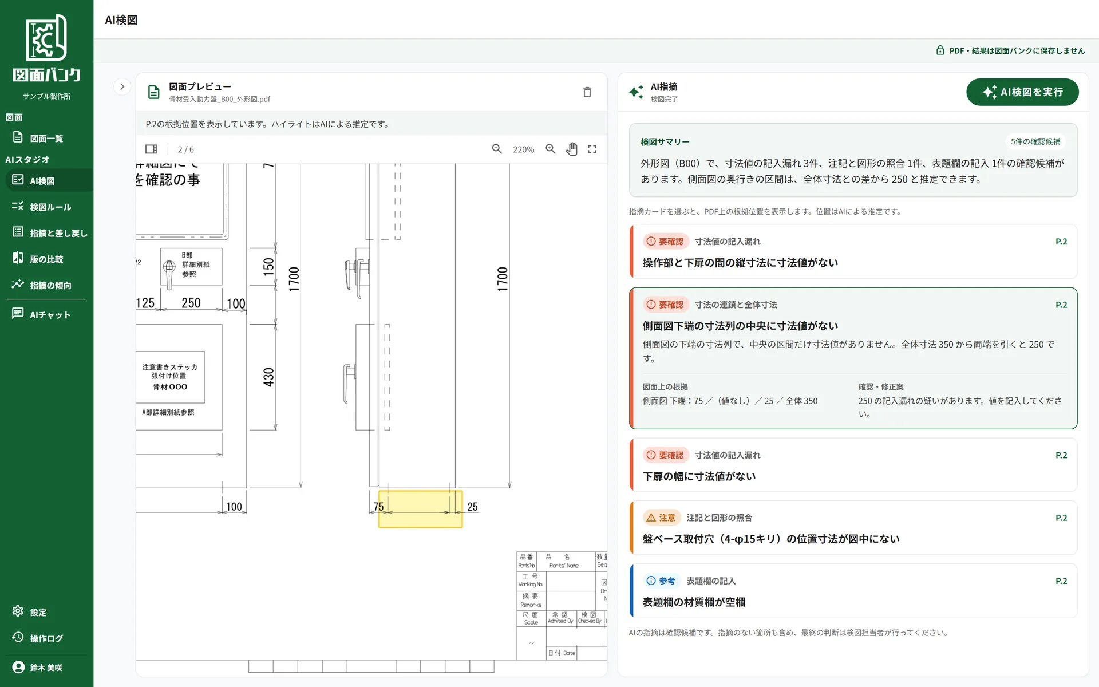Click the lock icon in the PDF notice
The image size is (1099, 687).
[940, 50]
